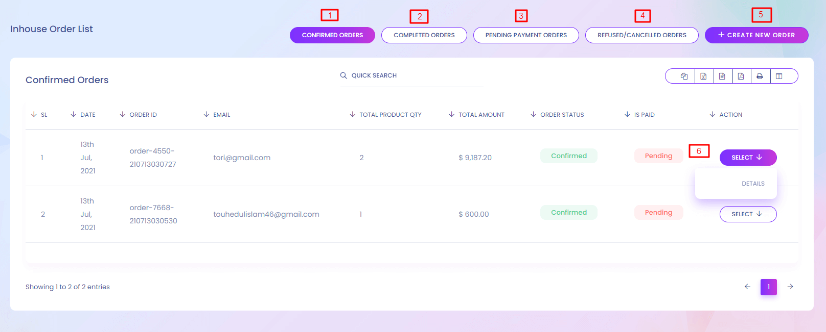Open Select dropdown for tori@gmail.com order
Viewport: 826px width, 332px height.
coord(748,158)
